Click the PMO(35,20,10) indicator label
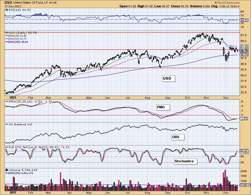 click(x=29, y=102)
